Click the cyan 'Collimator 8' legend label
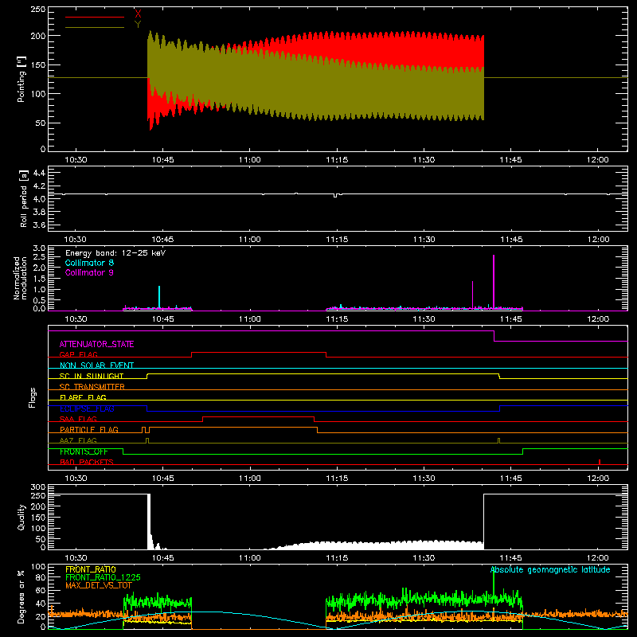 [89, 263]
